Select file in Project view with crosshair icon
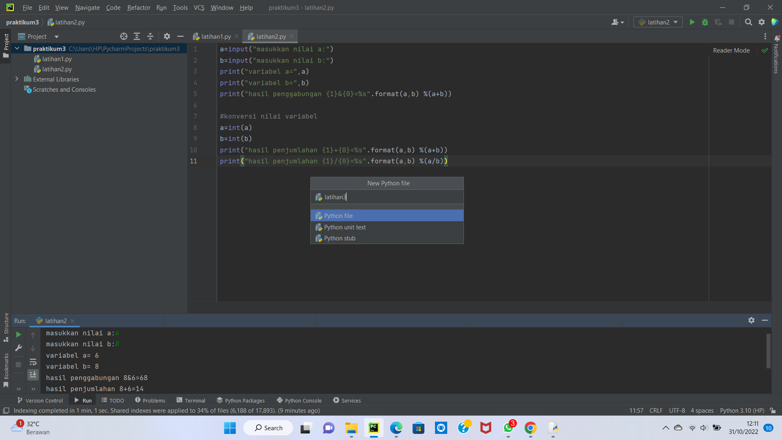This screenshot has width=782, height=440. point(123,36)
